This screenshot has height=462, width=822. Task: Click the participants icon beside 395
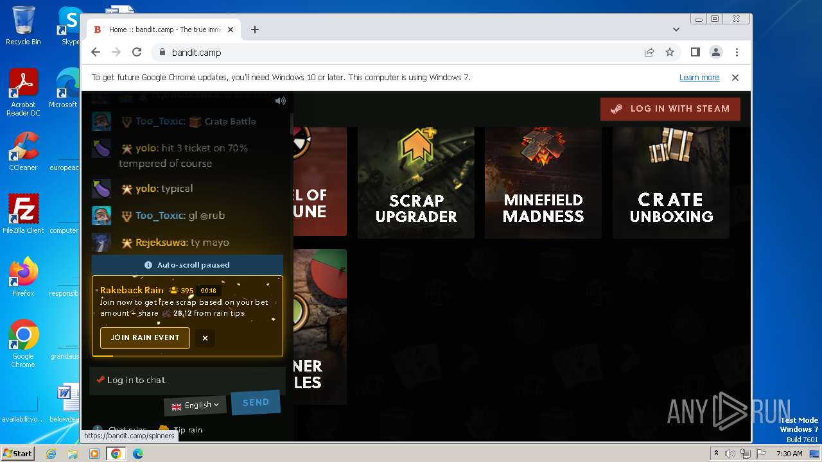tap(173, 291)
